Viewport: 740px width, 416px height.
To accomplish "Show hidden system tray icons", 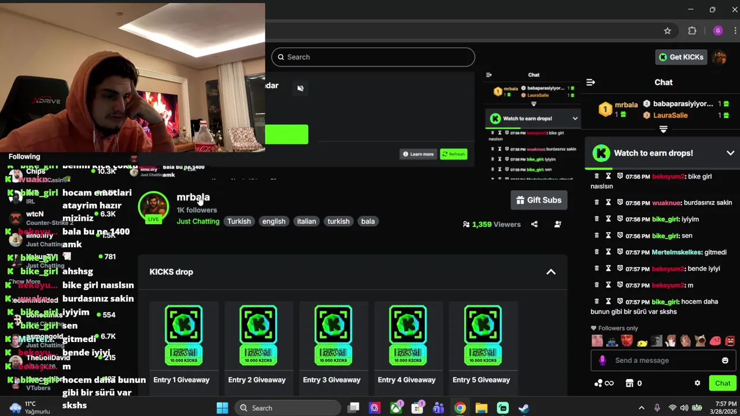I will (x=641, y=408).
